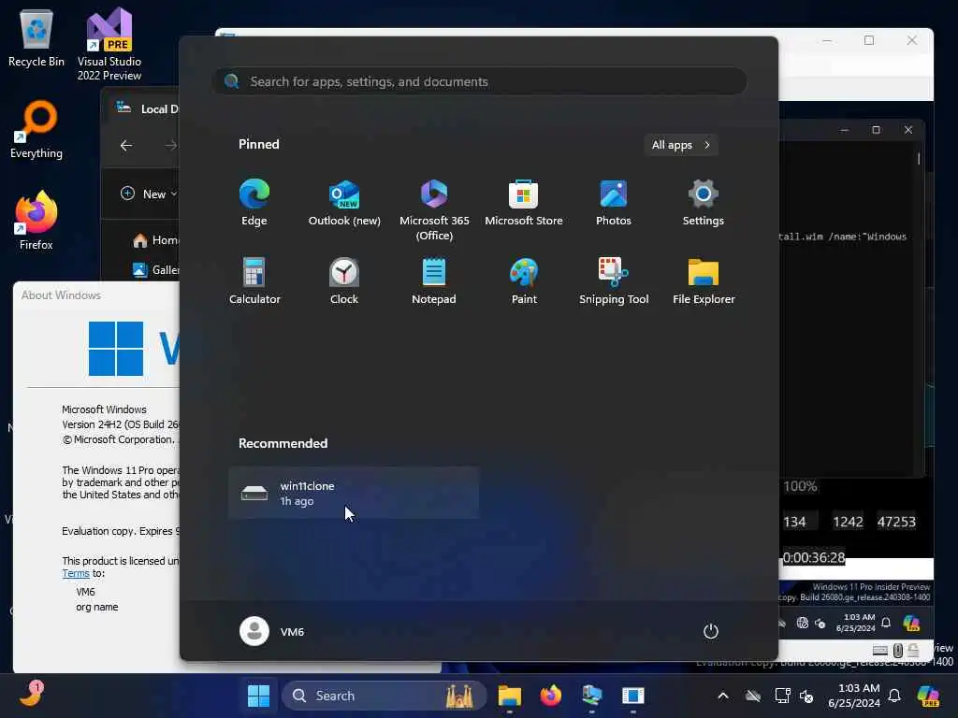958x718 pixels.
Task: Click the Copilot Preview icon on taskbar
Action: click(928, 696)
